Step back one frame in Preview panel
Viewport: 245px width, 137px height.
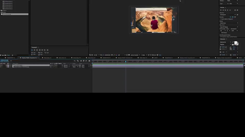point(223,10)
